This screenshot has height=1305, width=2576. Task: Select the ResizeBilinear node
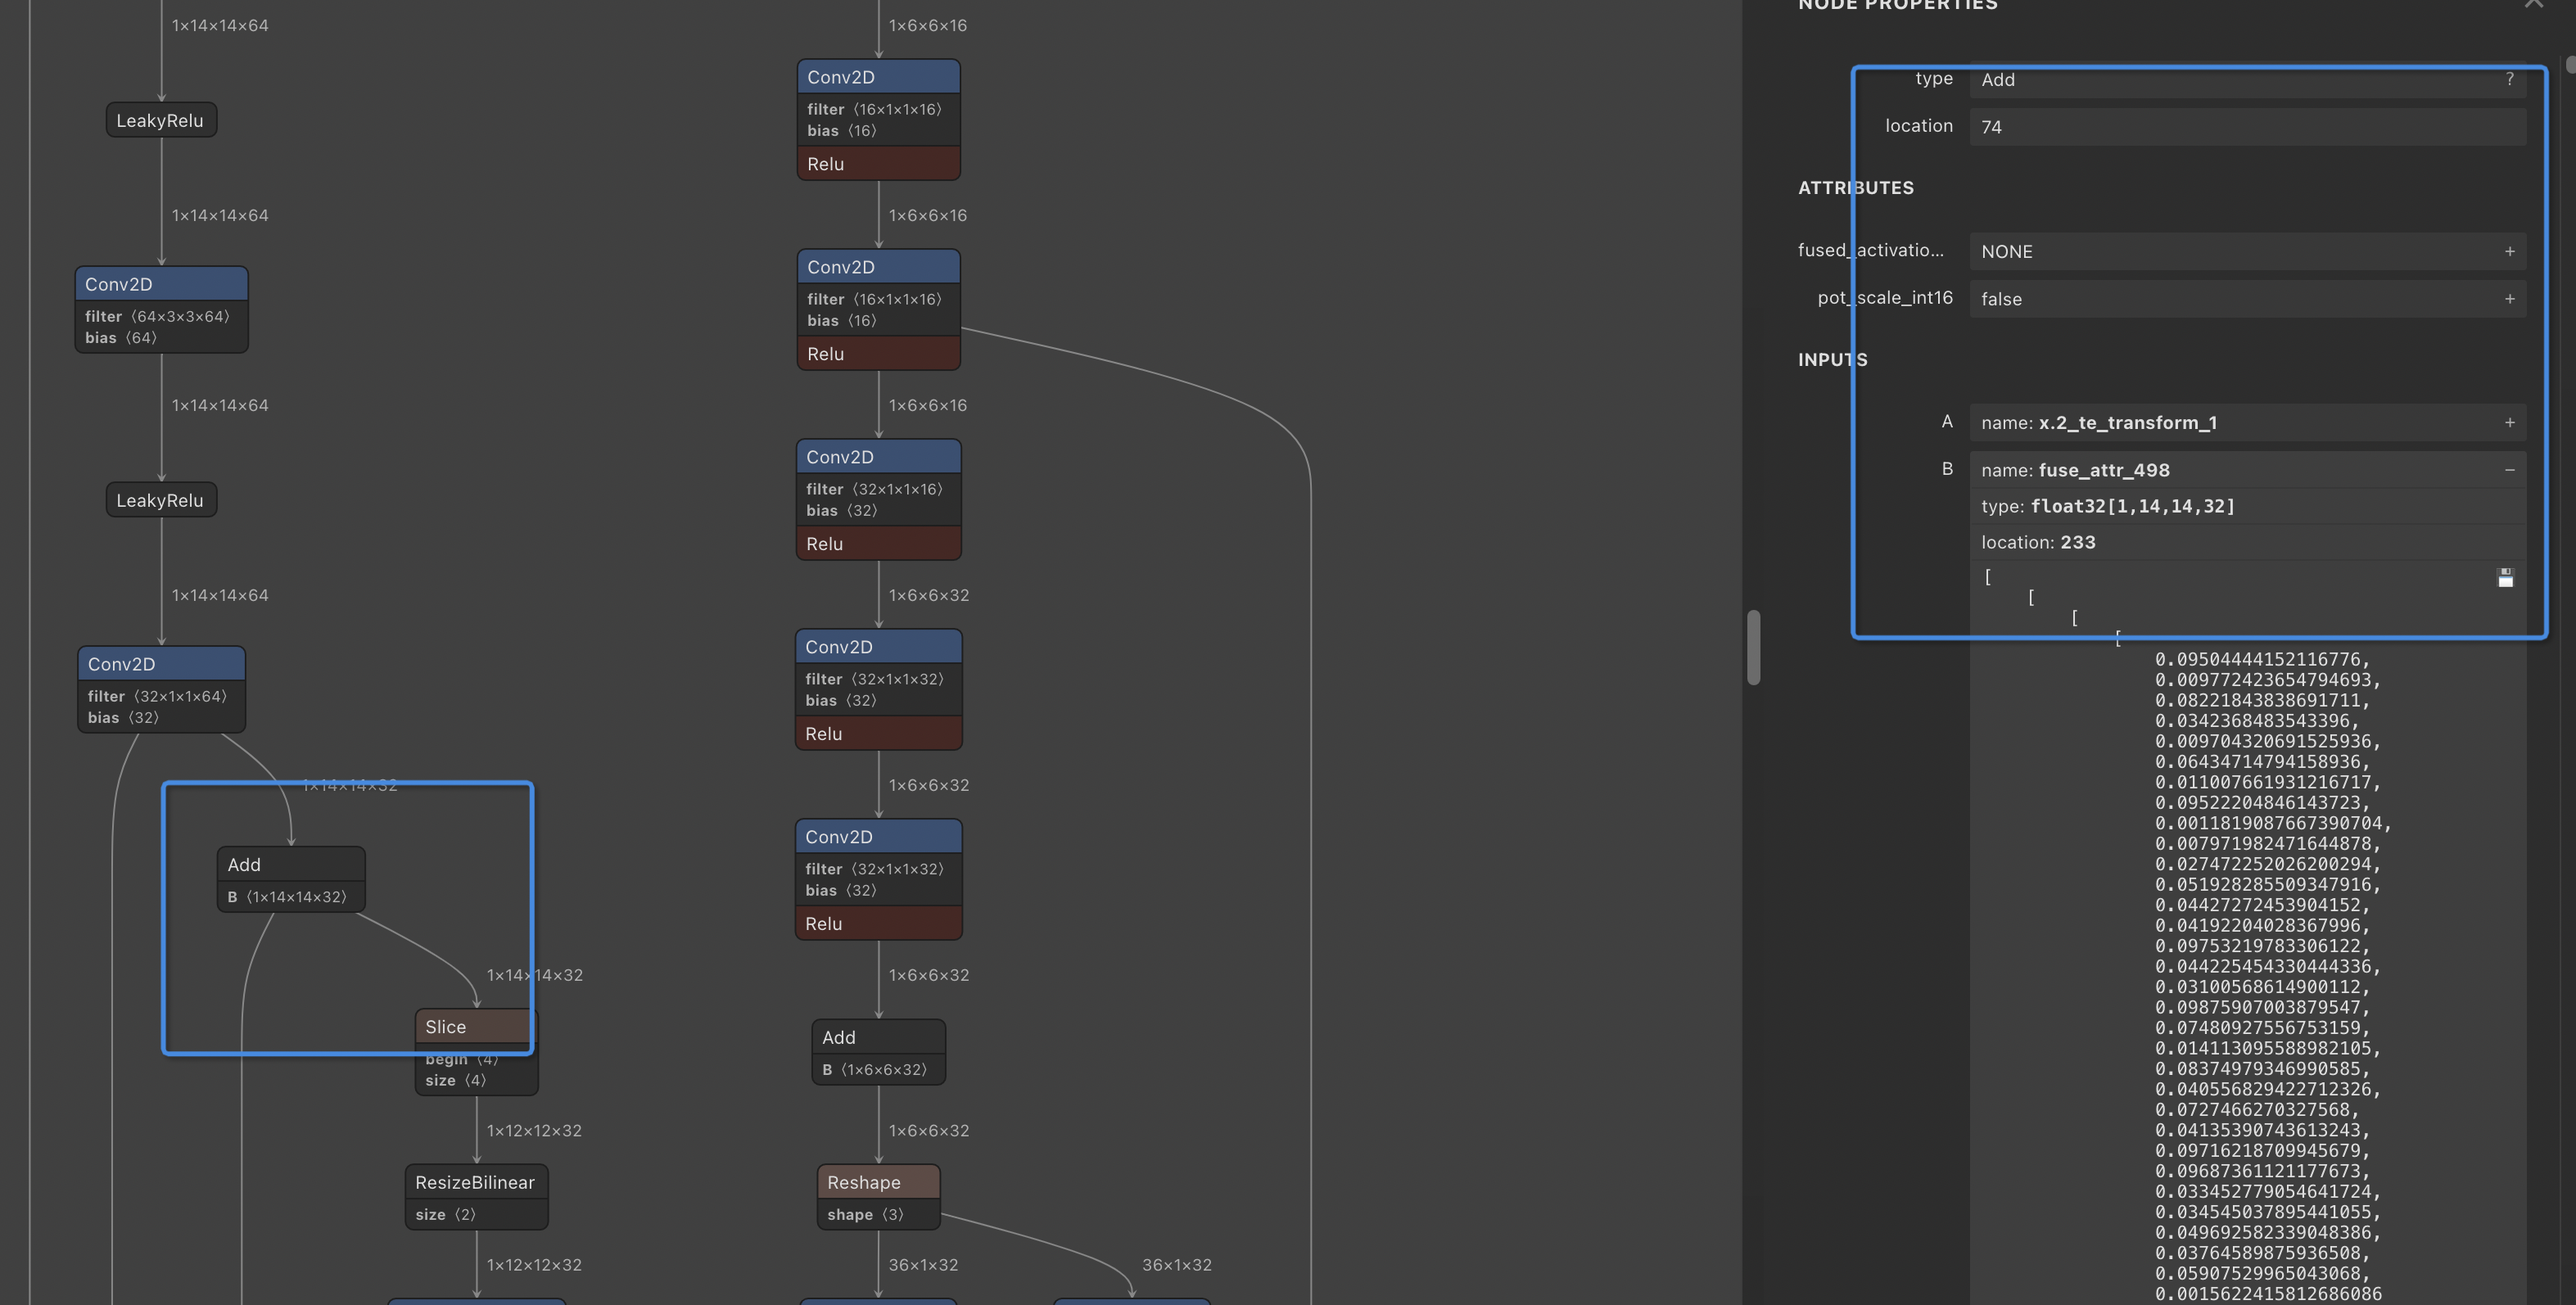point(475,1182)
